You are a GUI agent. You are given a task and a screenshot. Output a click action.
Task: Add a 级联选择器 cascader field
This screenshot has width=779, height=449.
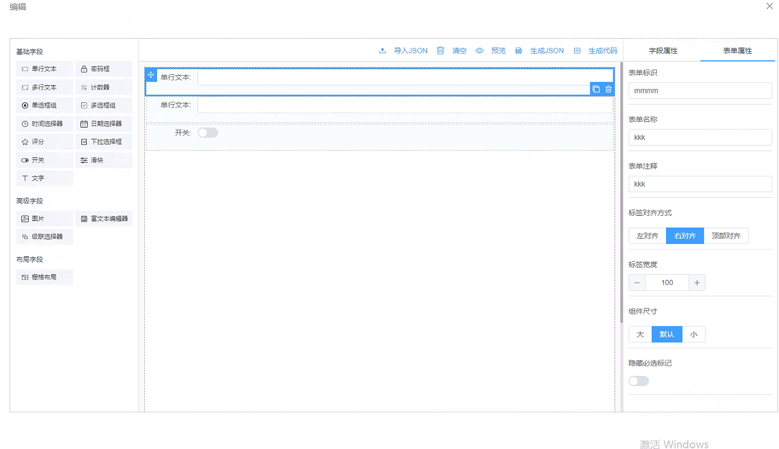pos(44,237)
